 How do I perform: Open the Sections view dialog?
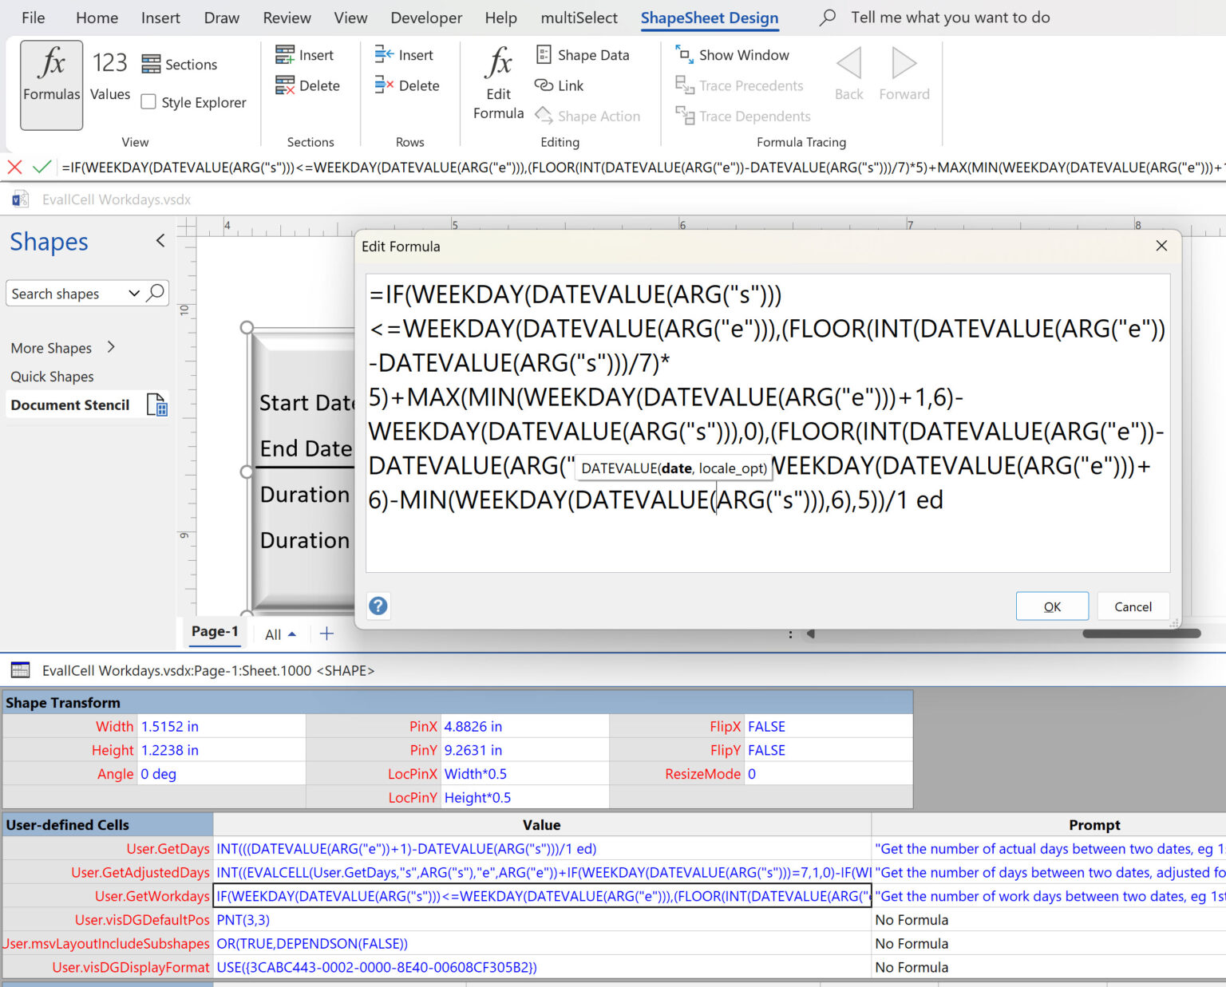tap(179, 64)
